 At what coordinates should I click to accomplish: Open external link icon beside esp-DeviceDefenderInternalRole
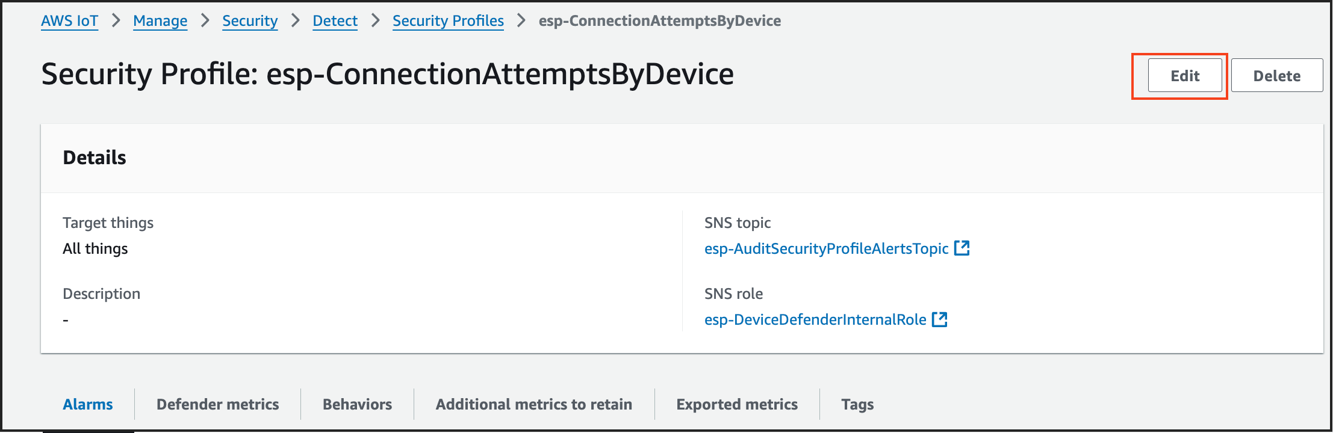coord(940,319)
